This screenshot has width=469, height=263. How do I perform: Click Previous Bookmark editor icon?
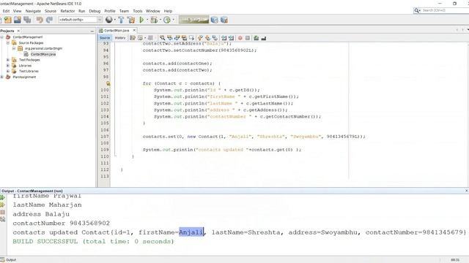200,38
